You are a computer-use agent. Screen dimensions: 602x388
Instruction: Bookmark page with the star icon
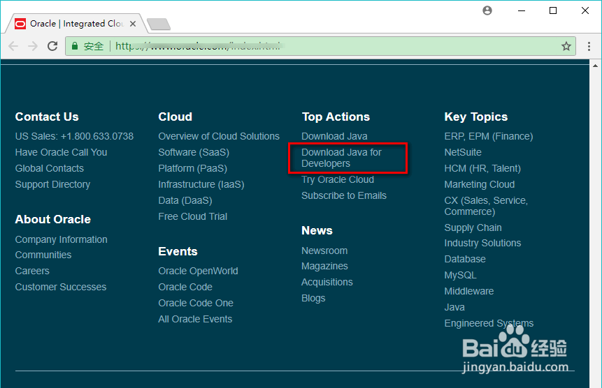point(566,46)
